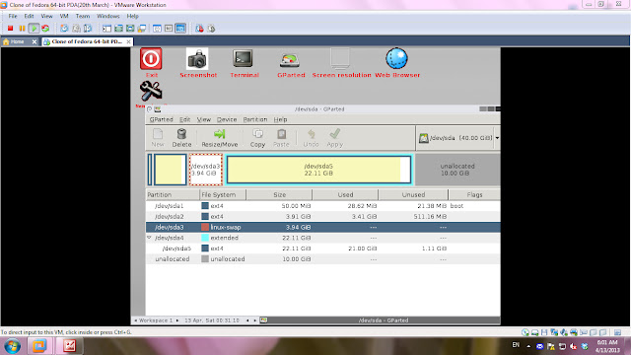Select the /dev/sda1 partition row

pos(322,206)
